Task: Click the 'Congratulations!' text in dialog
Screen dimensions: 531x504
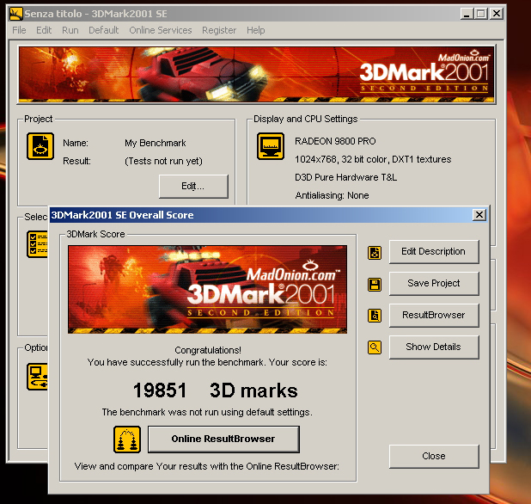Action: tap(208, 350)
